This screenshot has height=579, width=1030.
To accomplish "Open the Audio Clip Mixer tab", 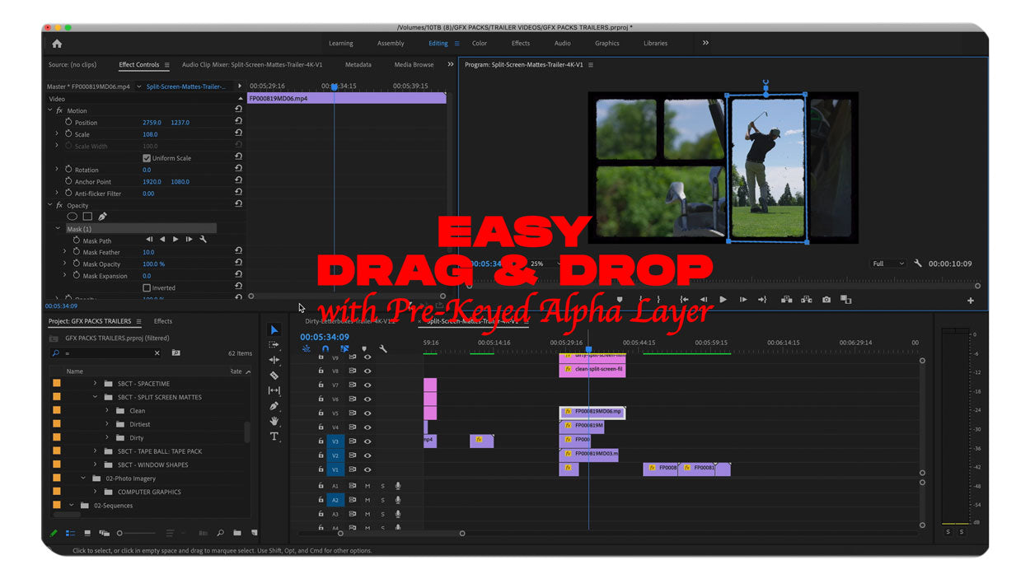I will (x=252, y=65).
